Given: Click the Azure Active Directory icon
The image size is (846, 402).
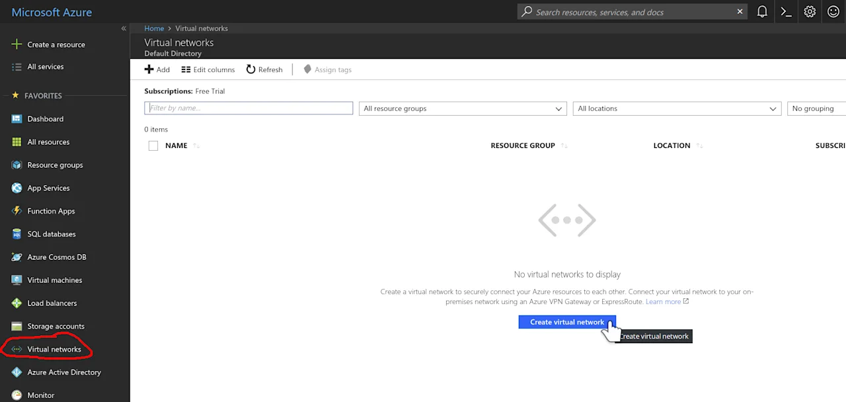Looking at the screenshot, I should [17, 372].
